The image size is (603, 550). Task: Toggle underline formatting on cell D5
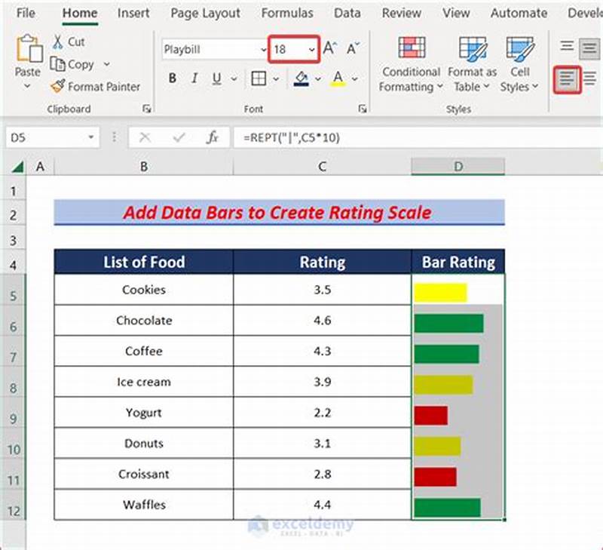(x=215, y=78)
